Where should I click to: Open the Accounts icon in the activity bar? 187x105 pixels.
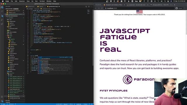[x=2, y=97]
